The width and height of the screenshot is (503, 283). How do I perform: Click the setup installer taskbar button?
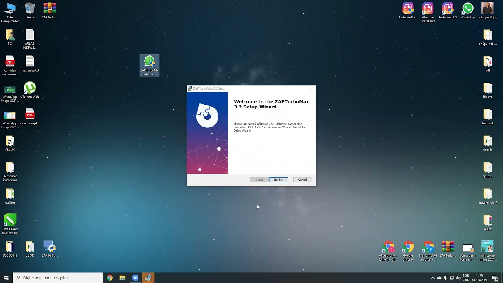point(148,278)
